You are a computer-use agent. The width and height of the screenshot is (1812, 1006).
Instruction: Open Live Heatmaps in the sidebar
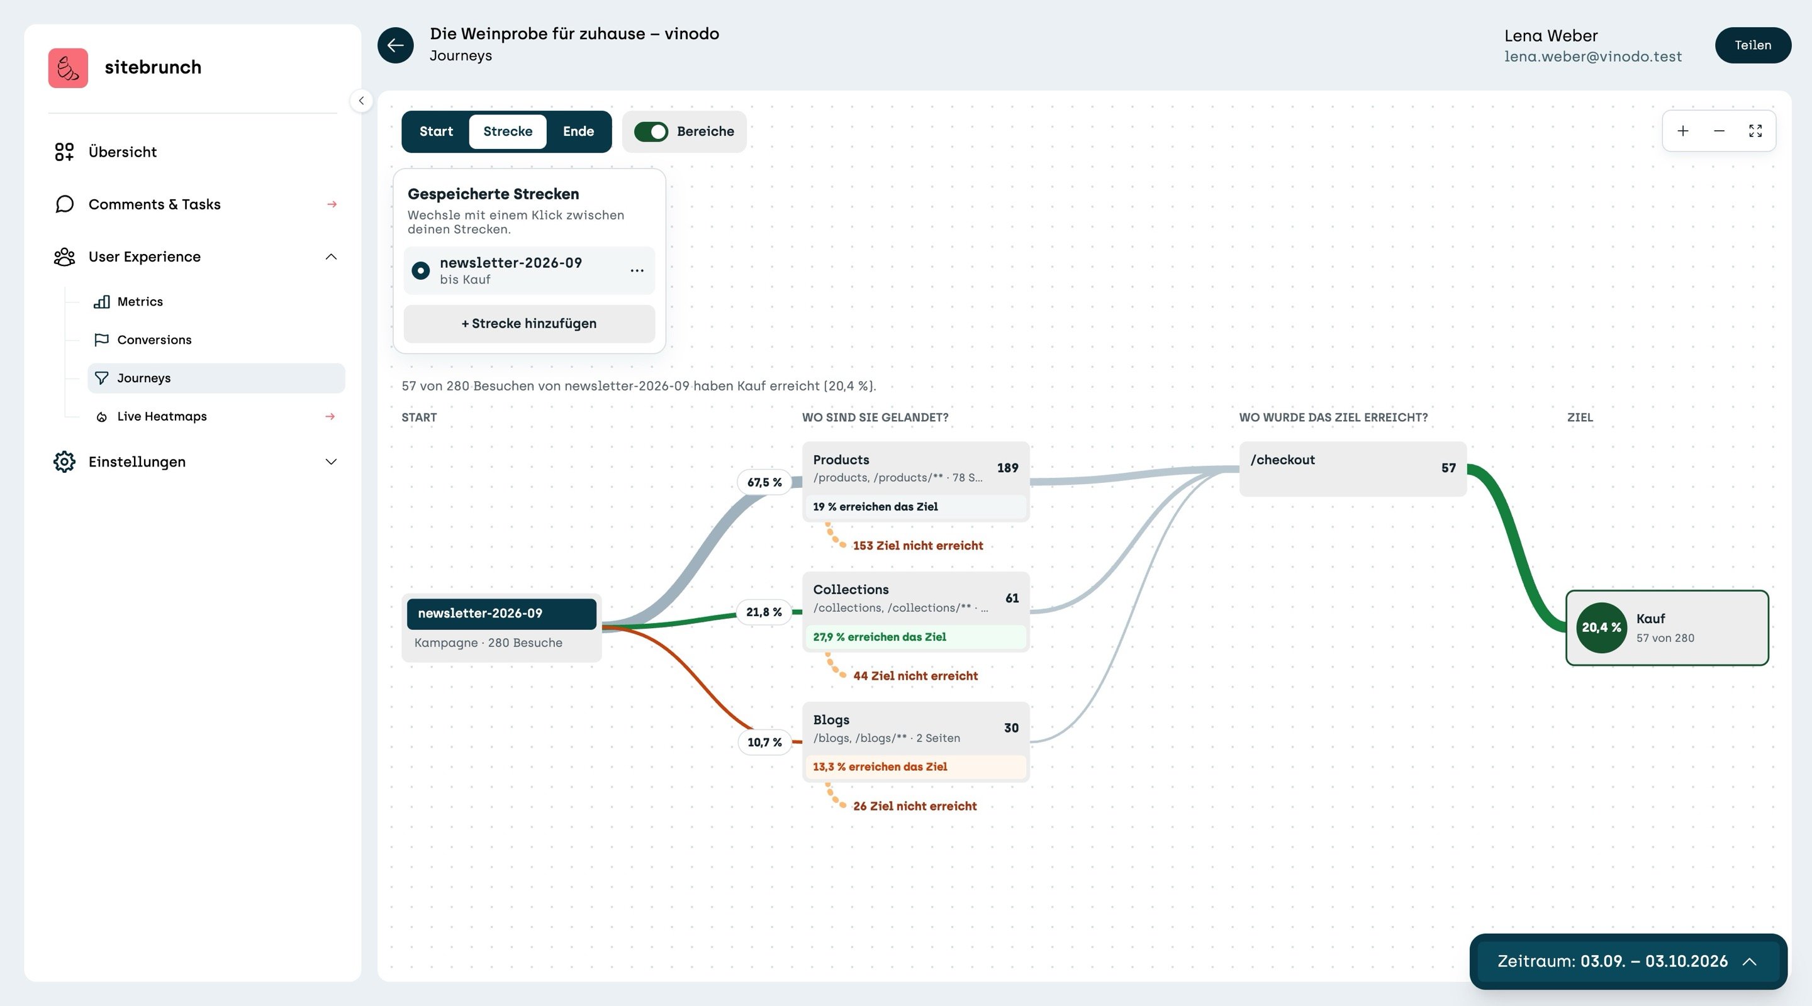coord(216,417)
